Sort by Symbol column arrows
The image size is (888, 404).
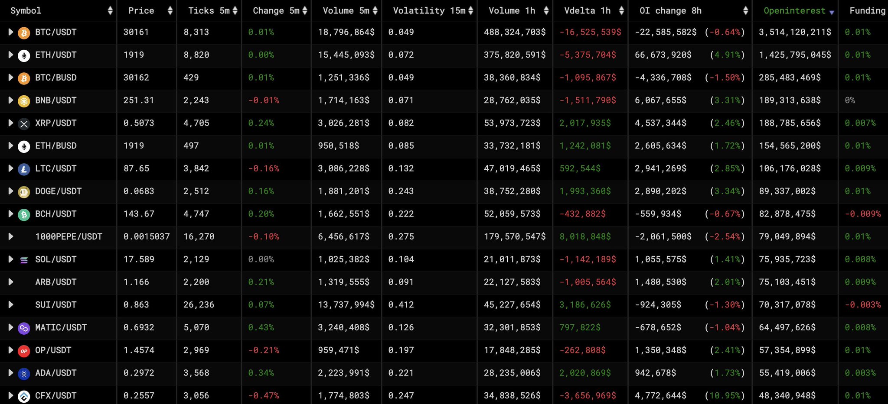(x=110, y=11)
